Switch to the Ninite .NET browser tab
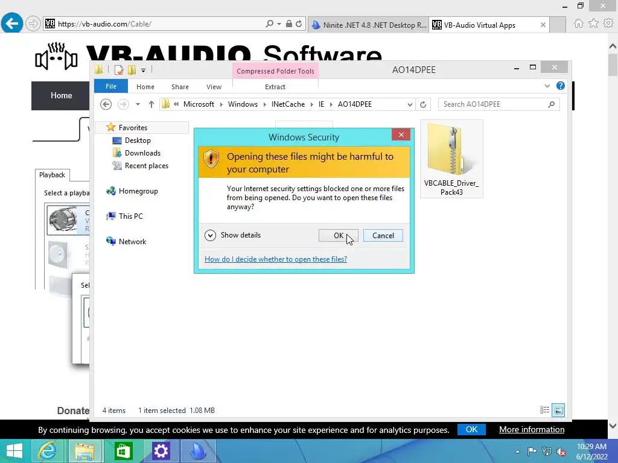The height and width of the screenshot is (463, 618). [x=368, y=25]
